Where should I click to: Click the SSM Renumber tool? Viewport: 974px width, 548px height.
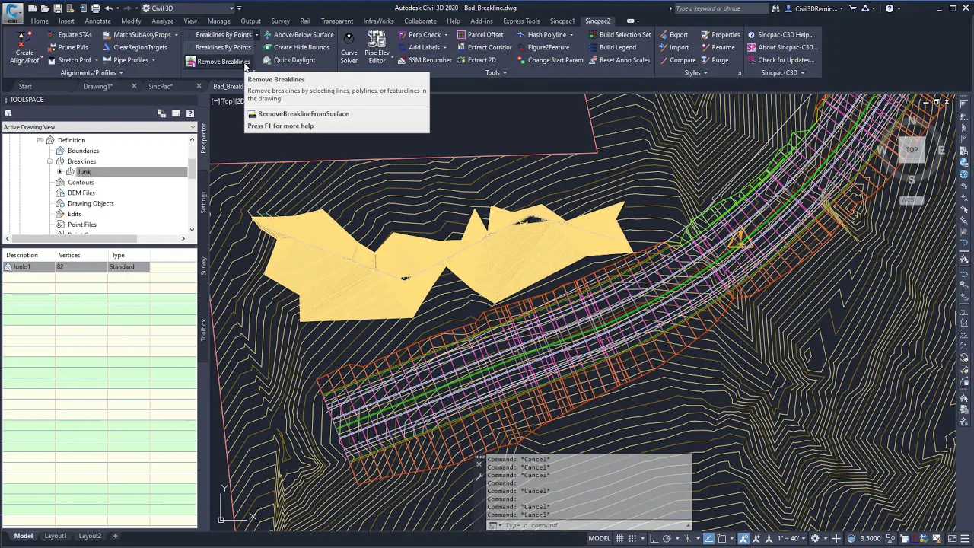(424, 60)
